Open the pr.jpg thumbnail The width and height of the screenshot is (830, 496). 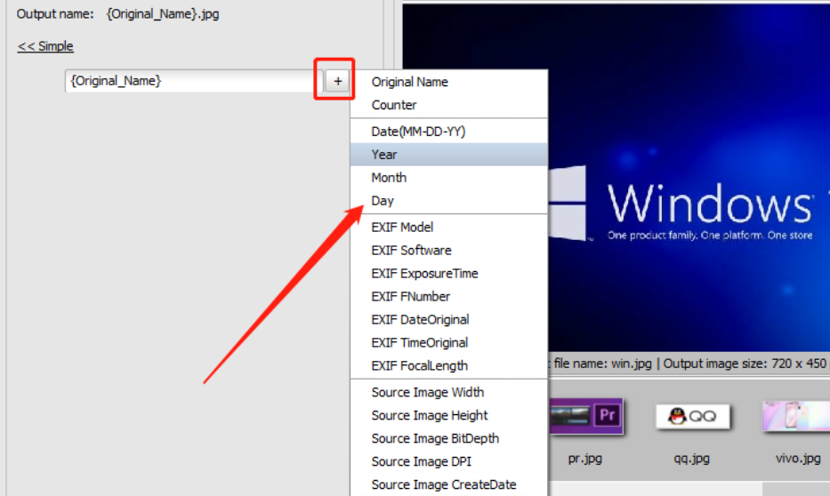pos(585,416)
